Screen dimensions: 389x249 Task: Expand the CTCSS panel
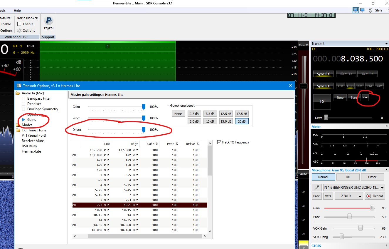click(386, 245)
